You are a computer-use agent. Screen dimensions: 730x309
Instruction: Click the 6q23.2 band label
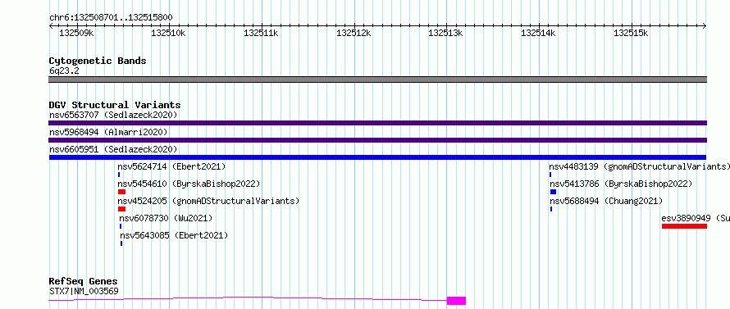pyautogui.click(x=64, y=70)
